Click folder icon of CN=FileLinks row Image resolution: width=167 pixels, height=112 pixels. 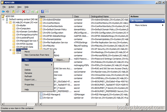click(41, 46)
